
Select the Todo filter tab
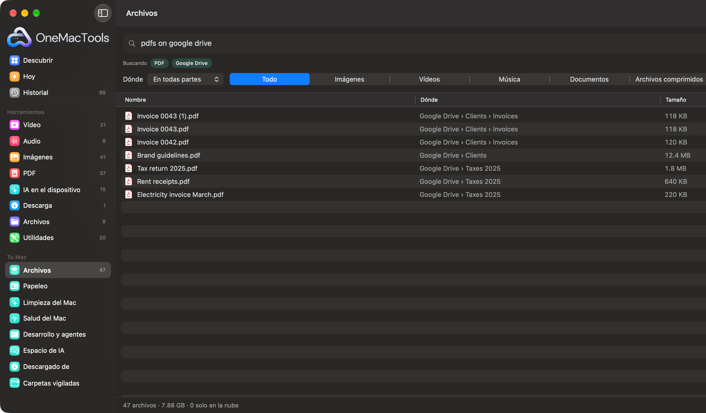pyautogui.click(x=270, y=79)
